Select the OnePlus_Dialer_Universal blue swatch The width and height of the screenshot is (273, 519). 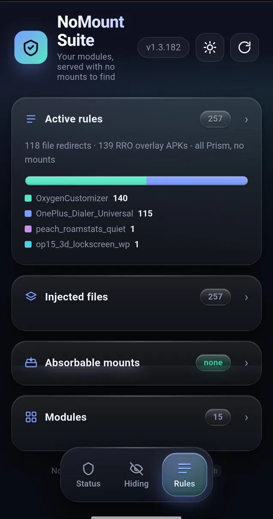pos(28,213)
